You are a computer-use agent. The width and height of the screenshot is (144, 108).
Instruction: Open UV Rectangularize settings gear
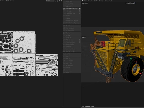click(80, 42)
